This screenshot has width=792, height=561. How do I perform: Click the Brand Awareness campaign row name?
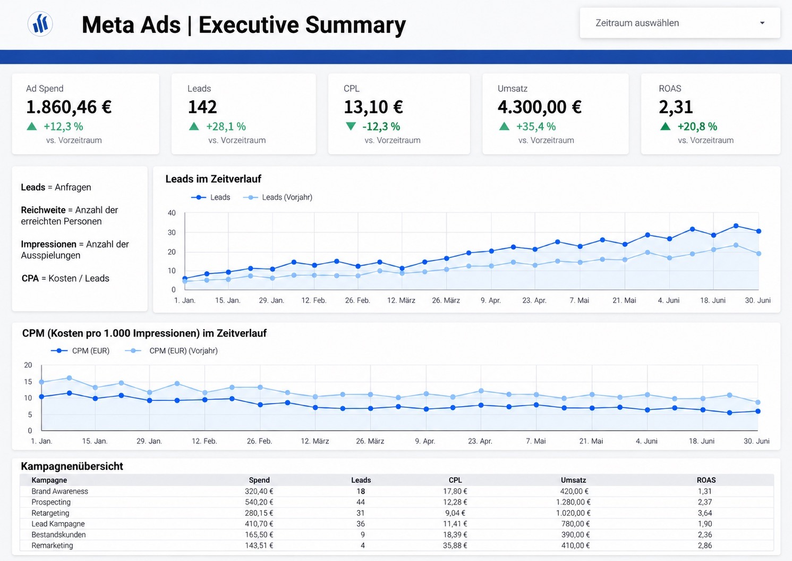[59, 491]
